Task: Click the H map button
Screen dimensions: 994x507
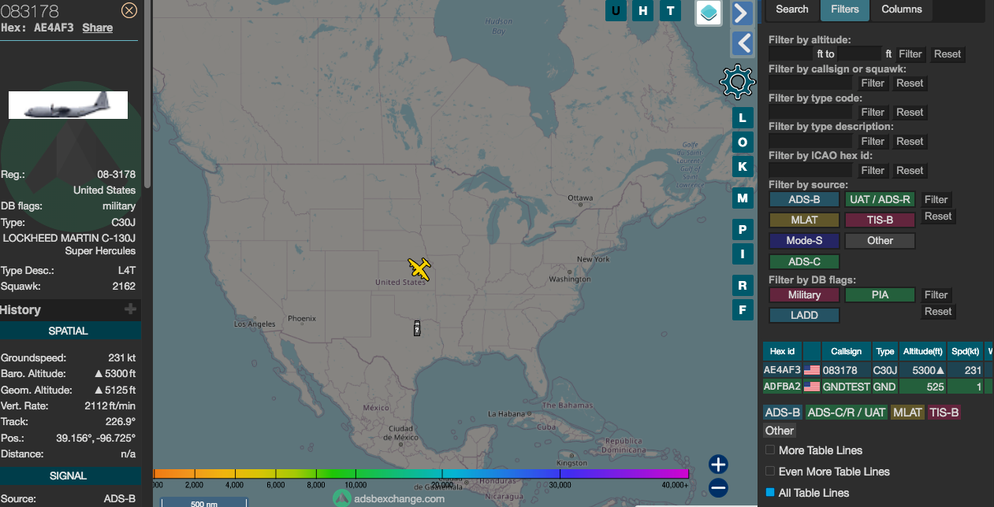Action: tap(643, 10)
